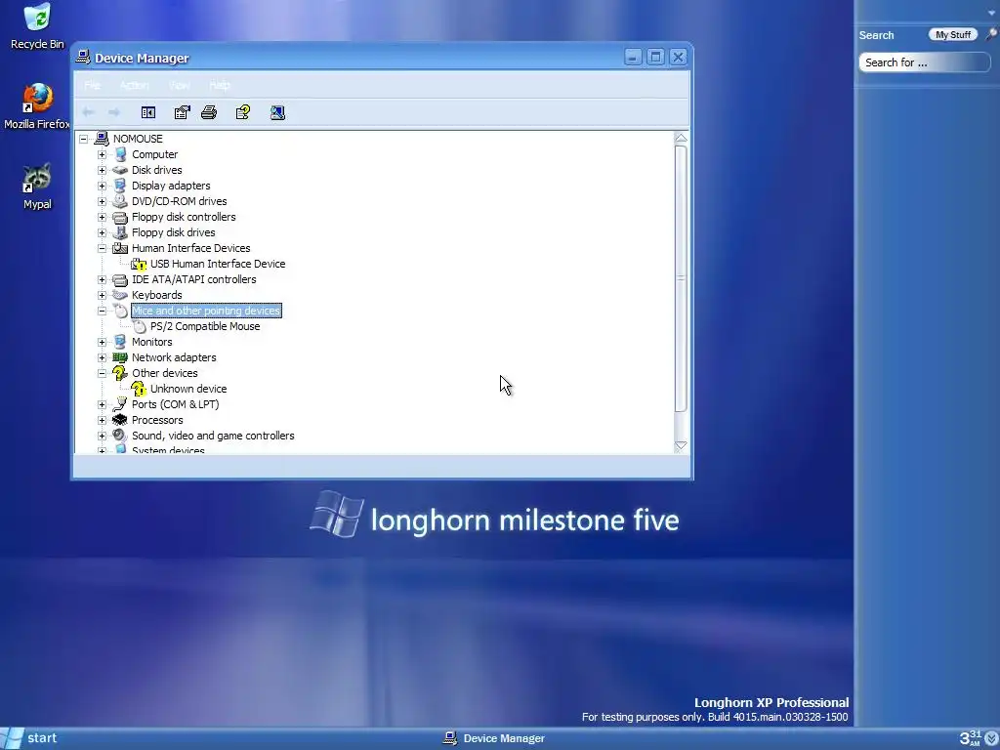Collapse the NOMOUSE root node
This screenshot has width=1000, height=750.
coord(84,139)
